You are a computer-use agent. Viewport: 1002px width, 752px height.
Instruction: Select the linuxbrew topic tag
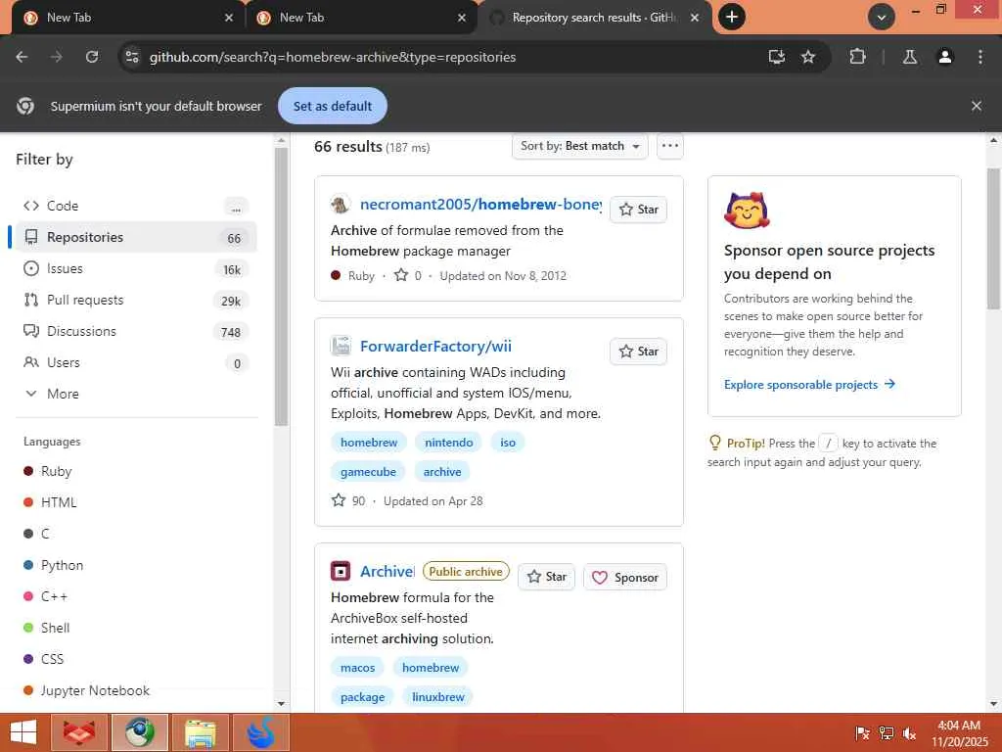click(438, 697)
